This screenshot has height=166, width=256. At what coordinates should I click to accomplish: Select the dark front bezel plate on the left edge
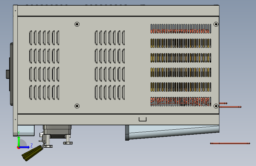click(x=12, y=74)
